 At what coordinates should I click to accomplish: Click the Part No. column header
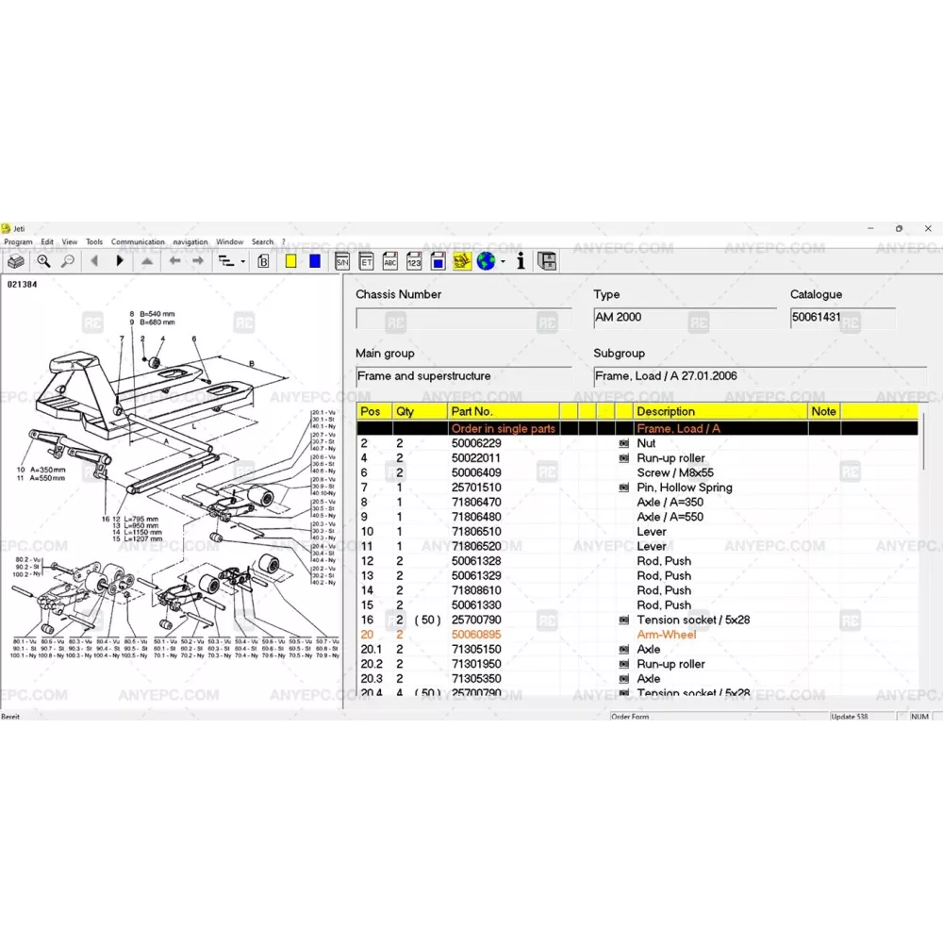click(471, 411)
